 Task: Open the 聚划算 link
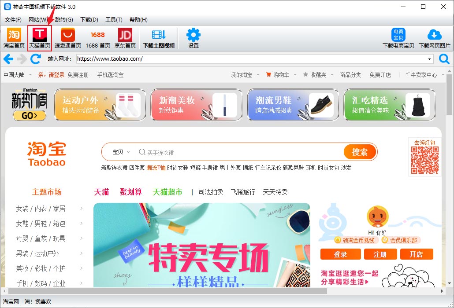[131, 192]
